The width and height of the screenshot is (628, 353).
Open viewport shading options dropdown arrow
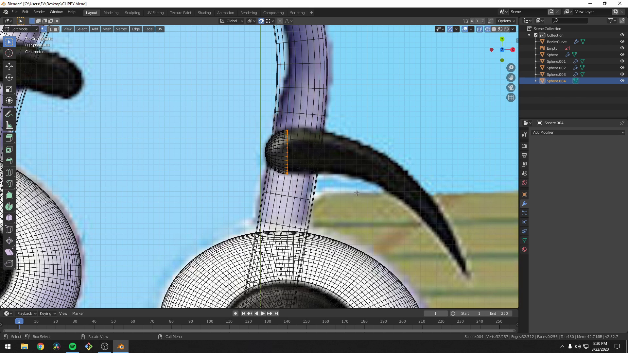tap(513, 29)
